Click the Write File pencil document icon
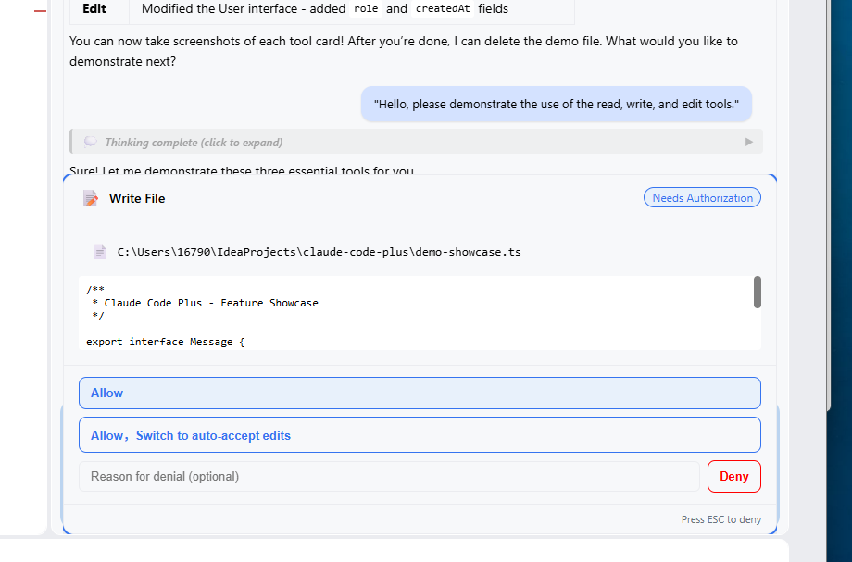Screen dimensions: 852x562 click(x=91, y=198)
